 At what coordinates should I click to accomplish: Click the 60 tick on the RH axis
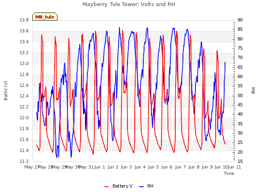[240, 76]
